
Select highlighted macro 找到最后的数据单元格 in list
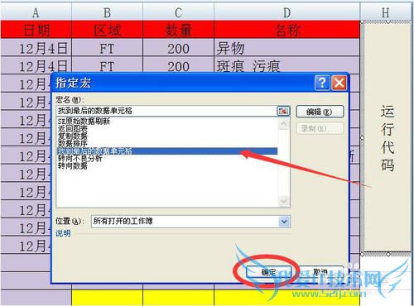[x=167, y=151]
